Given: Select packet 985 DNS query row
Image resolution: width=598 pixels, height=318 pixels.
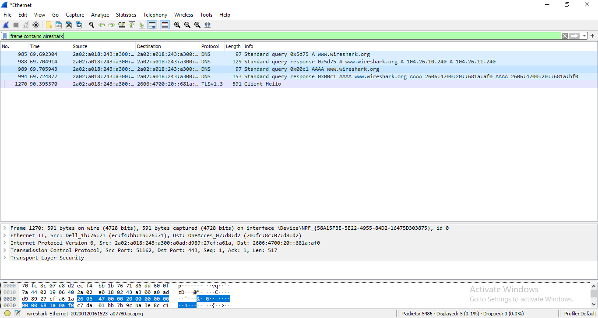Looking at the screenshot, I should point(299,54).
